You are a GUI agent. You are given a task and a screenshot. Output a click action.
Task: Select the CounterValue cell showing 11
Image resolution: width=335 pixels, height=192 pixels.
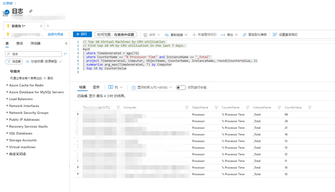click(286, 161)
